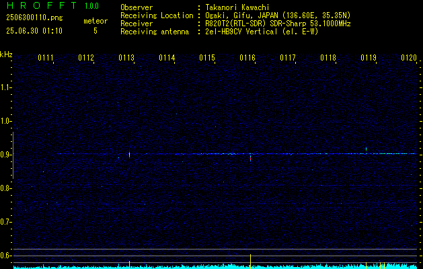
Task: Click the 0119 time label
Action: 369,58
